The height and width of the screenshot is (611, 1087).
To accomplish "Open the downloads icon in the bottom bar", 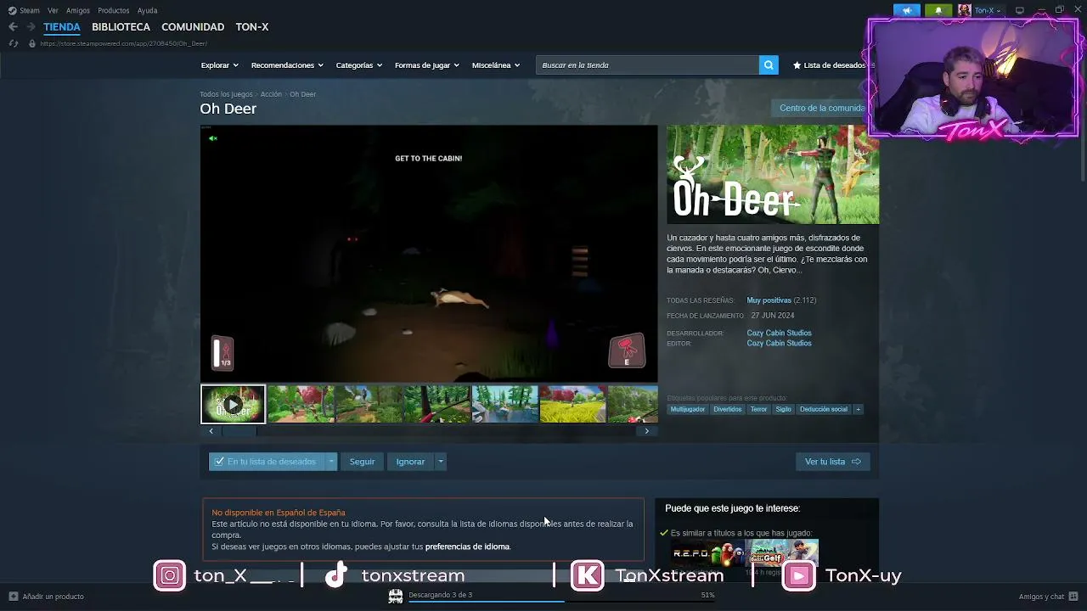I will (395, 597).
